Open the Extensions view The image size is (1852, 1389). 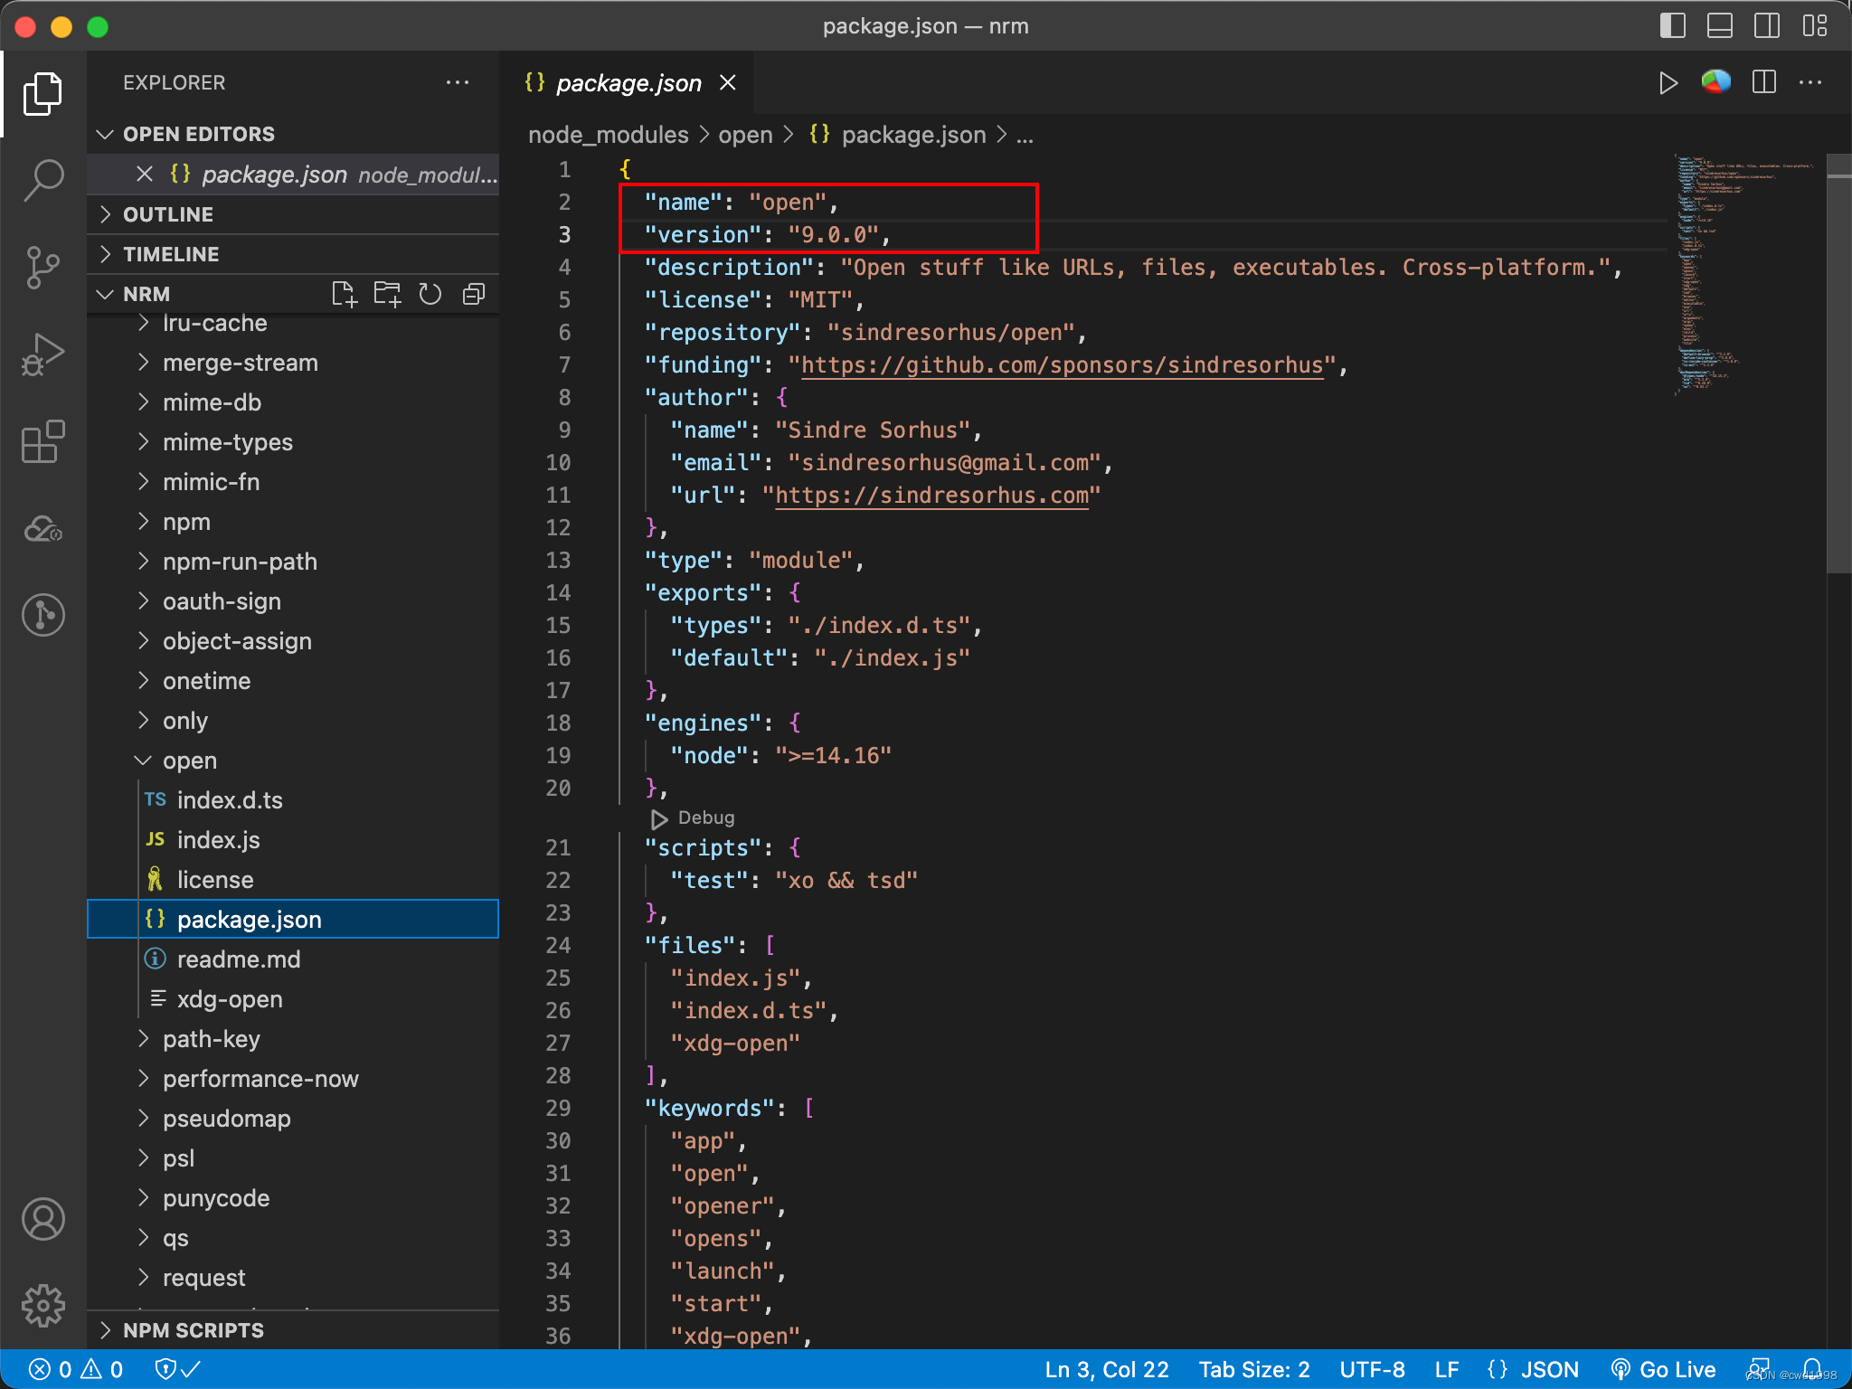pyautogui.click(x=43, y=441)
